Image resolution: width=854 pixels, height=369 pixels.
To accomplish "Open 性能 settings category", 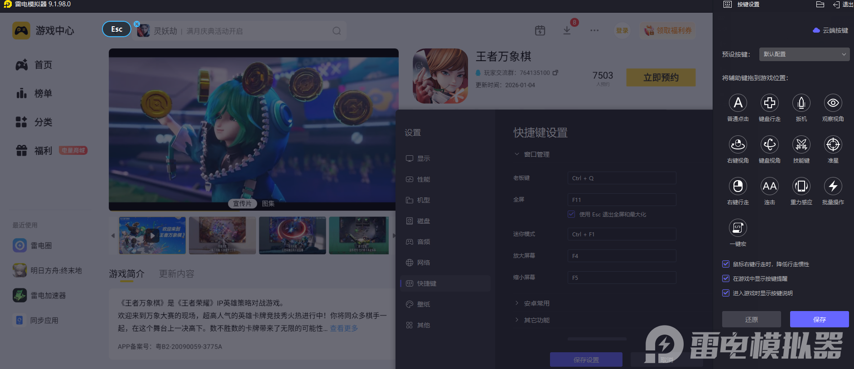I will click(445, 179).
